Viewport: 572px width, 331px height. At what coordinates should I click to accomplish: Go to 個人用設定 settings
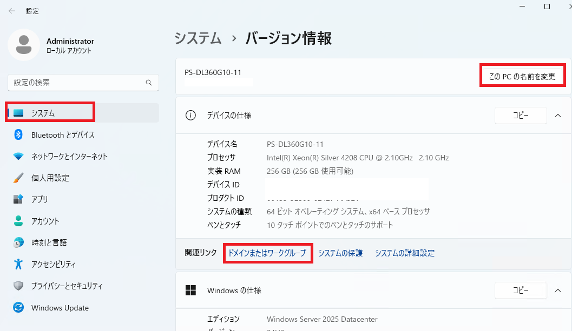point(83,178)
